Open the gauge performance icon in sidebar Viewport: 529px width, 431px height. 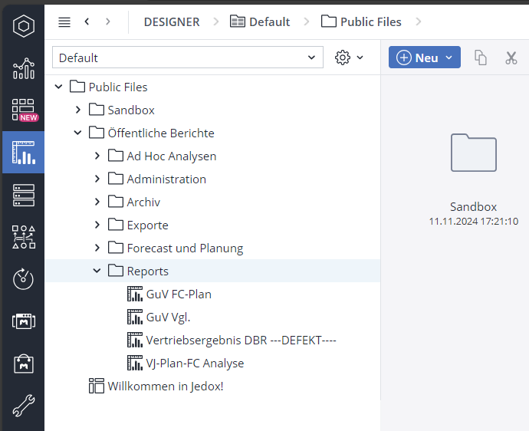coord(23,279)
